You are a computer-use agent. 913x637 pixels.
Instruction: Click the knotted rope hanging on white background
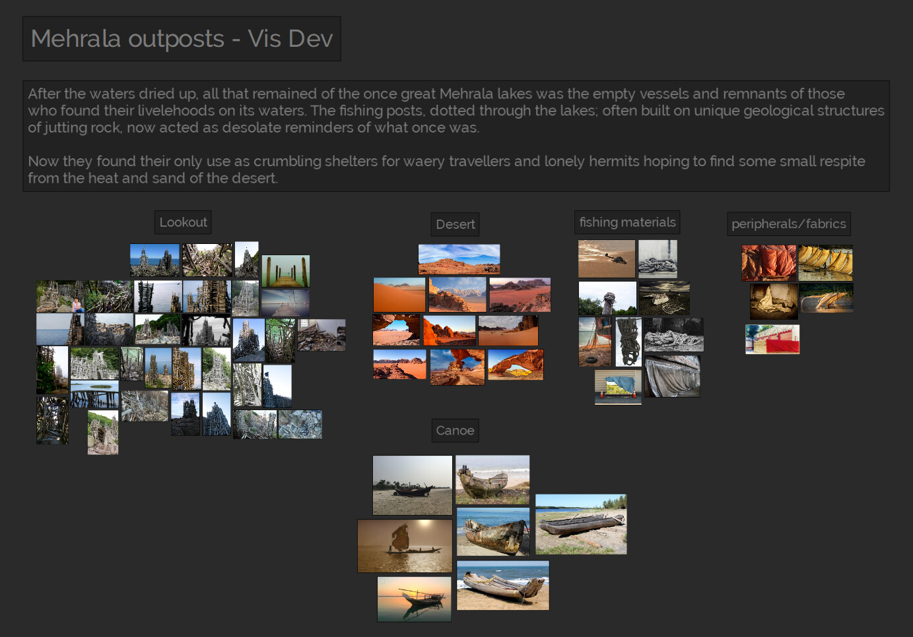pos(628,342)
